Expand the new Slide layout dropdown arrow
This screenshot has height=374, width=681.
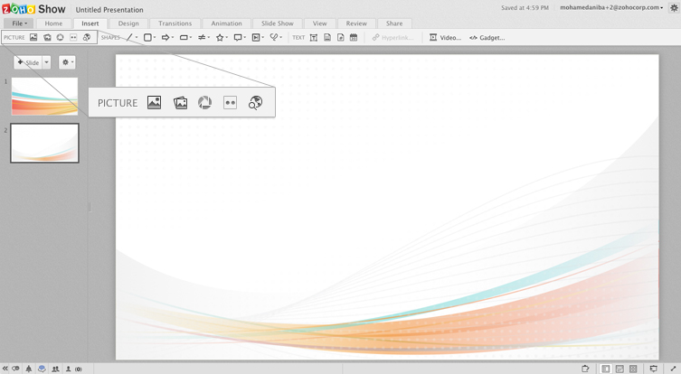pos(47,62)
